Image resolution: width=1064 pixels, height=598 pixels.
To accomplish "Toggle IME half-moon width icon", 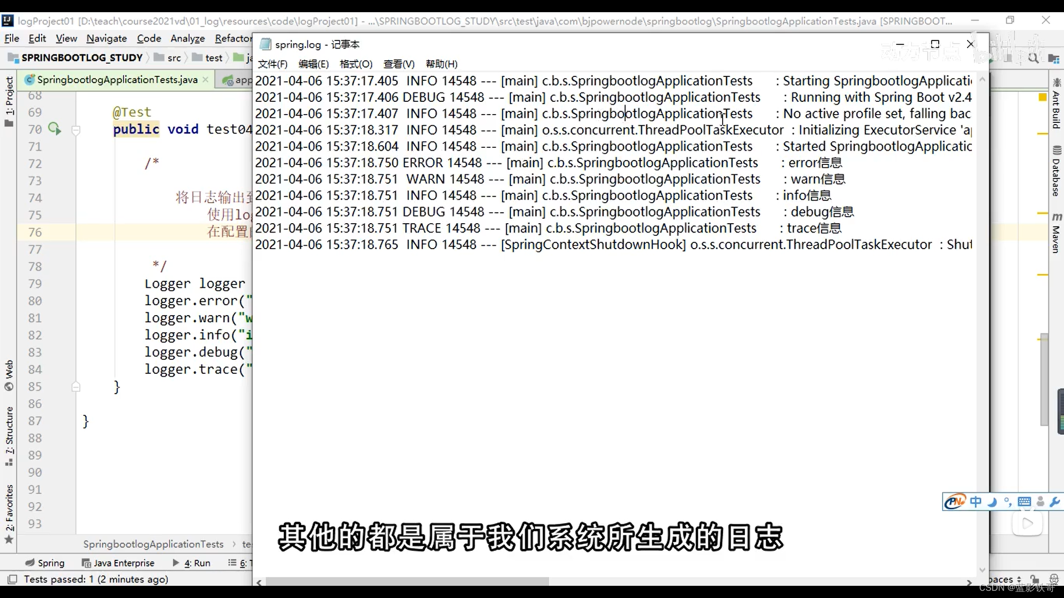I will click(x=992, y=502).
